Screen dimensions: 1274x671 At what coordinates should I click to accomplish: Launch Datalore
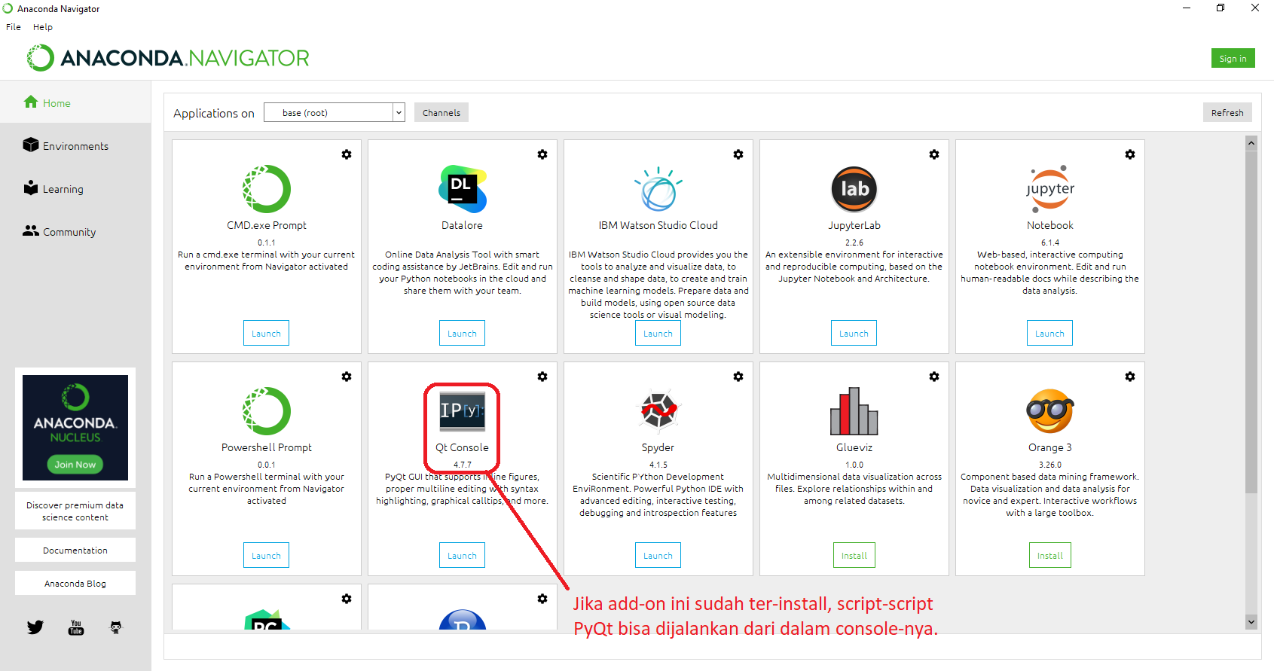point(462,333)
